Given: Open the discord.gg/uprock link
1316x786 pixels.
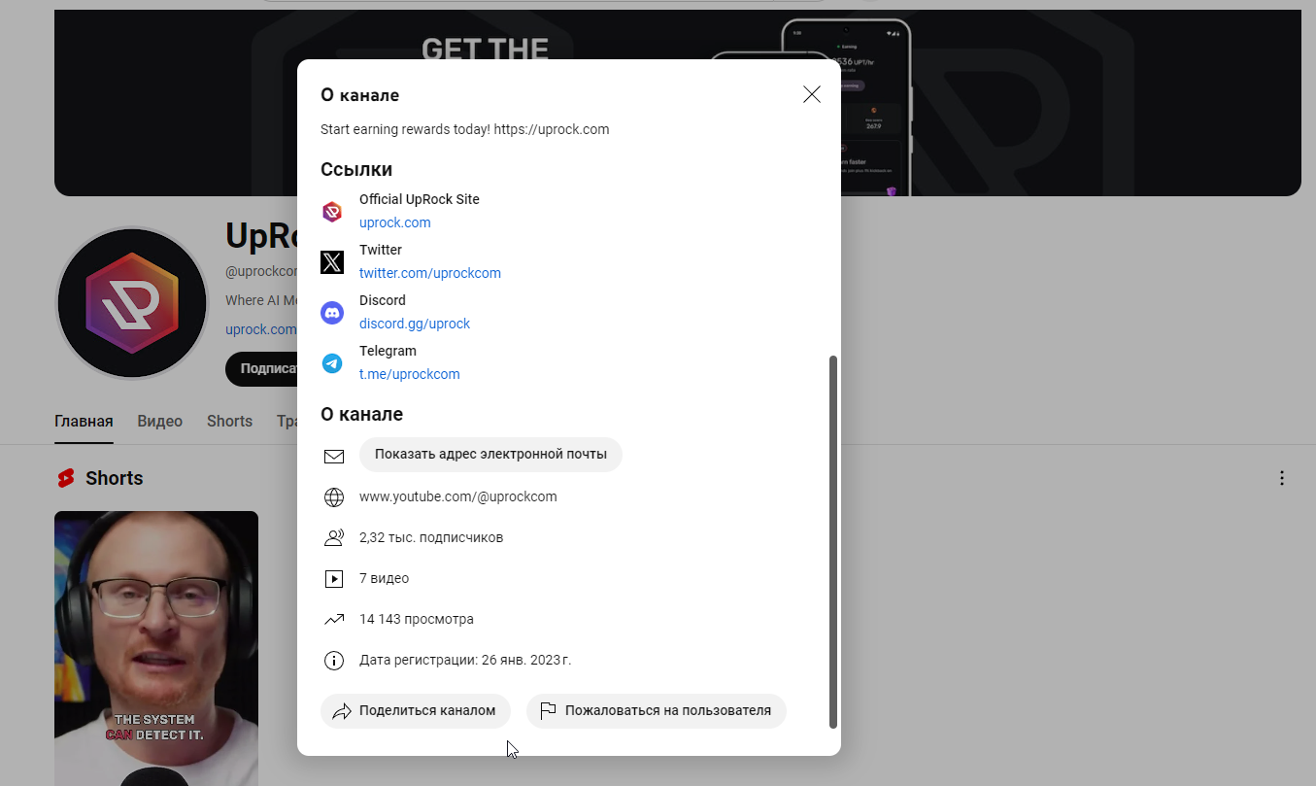Looking at the screenshot, I should (415, 324).
